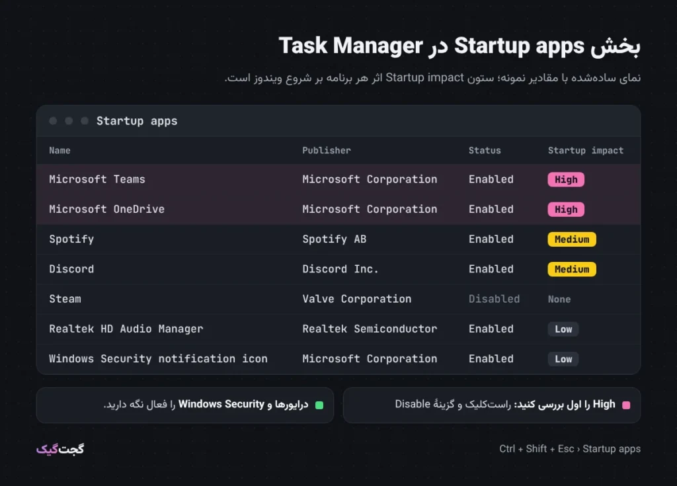Image resolution: width=677 pixels, height=486 pixels.
Task: Click the Spotify AB publisher cell
Action: 334,239
